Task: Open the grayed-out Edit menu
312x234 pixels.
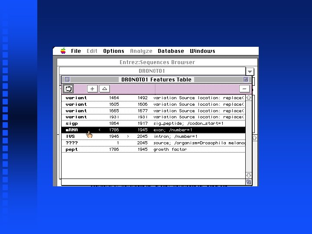Action: tap(92, 51)
